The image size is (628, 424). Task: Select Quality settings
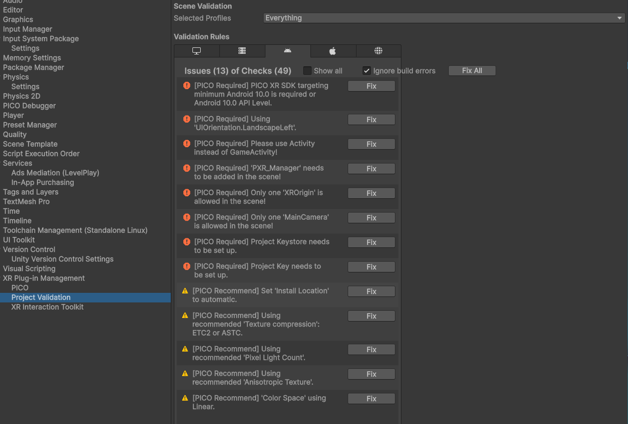15,135
